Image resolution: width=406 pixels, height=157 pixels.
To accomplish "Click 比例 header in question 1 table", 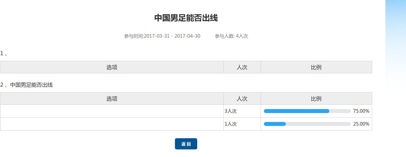I will tap(316, 67).
